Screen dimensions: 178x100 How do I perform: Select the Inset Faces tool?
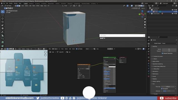coord(3,46)
